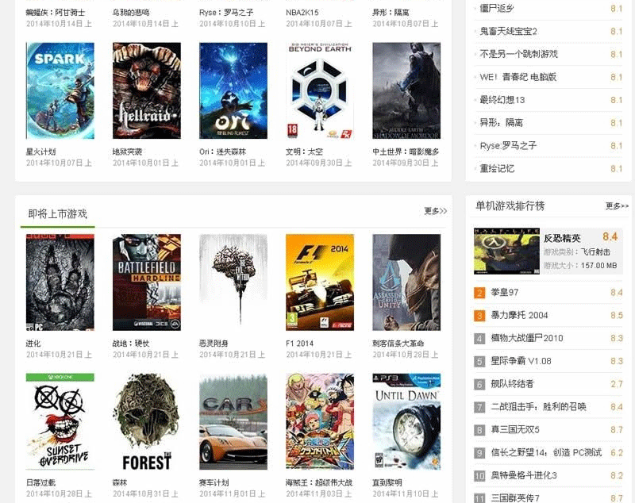
Task: Select 不是另一个跳刺游戏 in the list
Action: click(519, 54)
